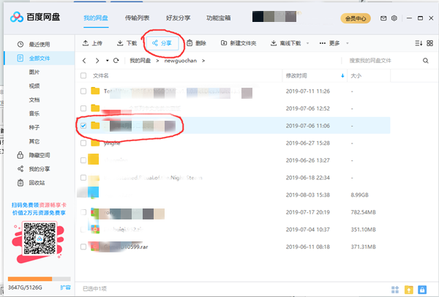Click the 删除 delete button
Viewport: 439px width, 297px height.
pos(197,43)
